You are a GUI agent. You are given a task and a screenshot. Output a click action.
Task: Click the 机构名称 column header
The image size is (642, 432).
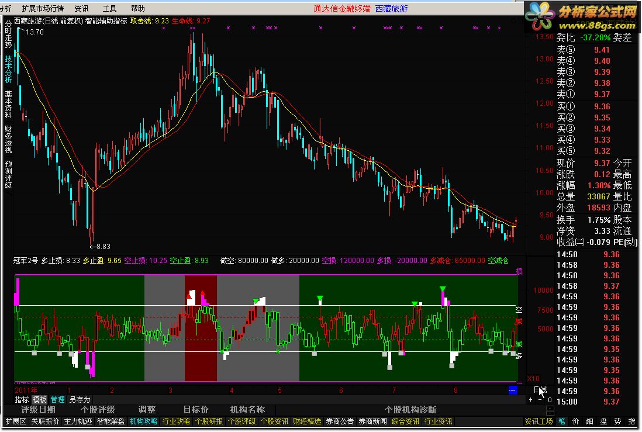click(247, 410)
